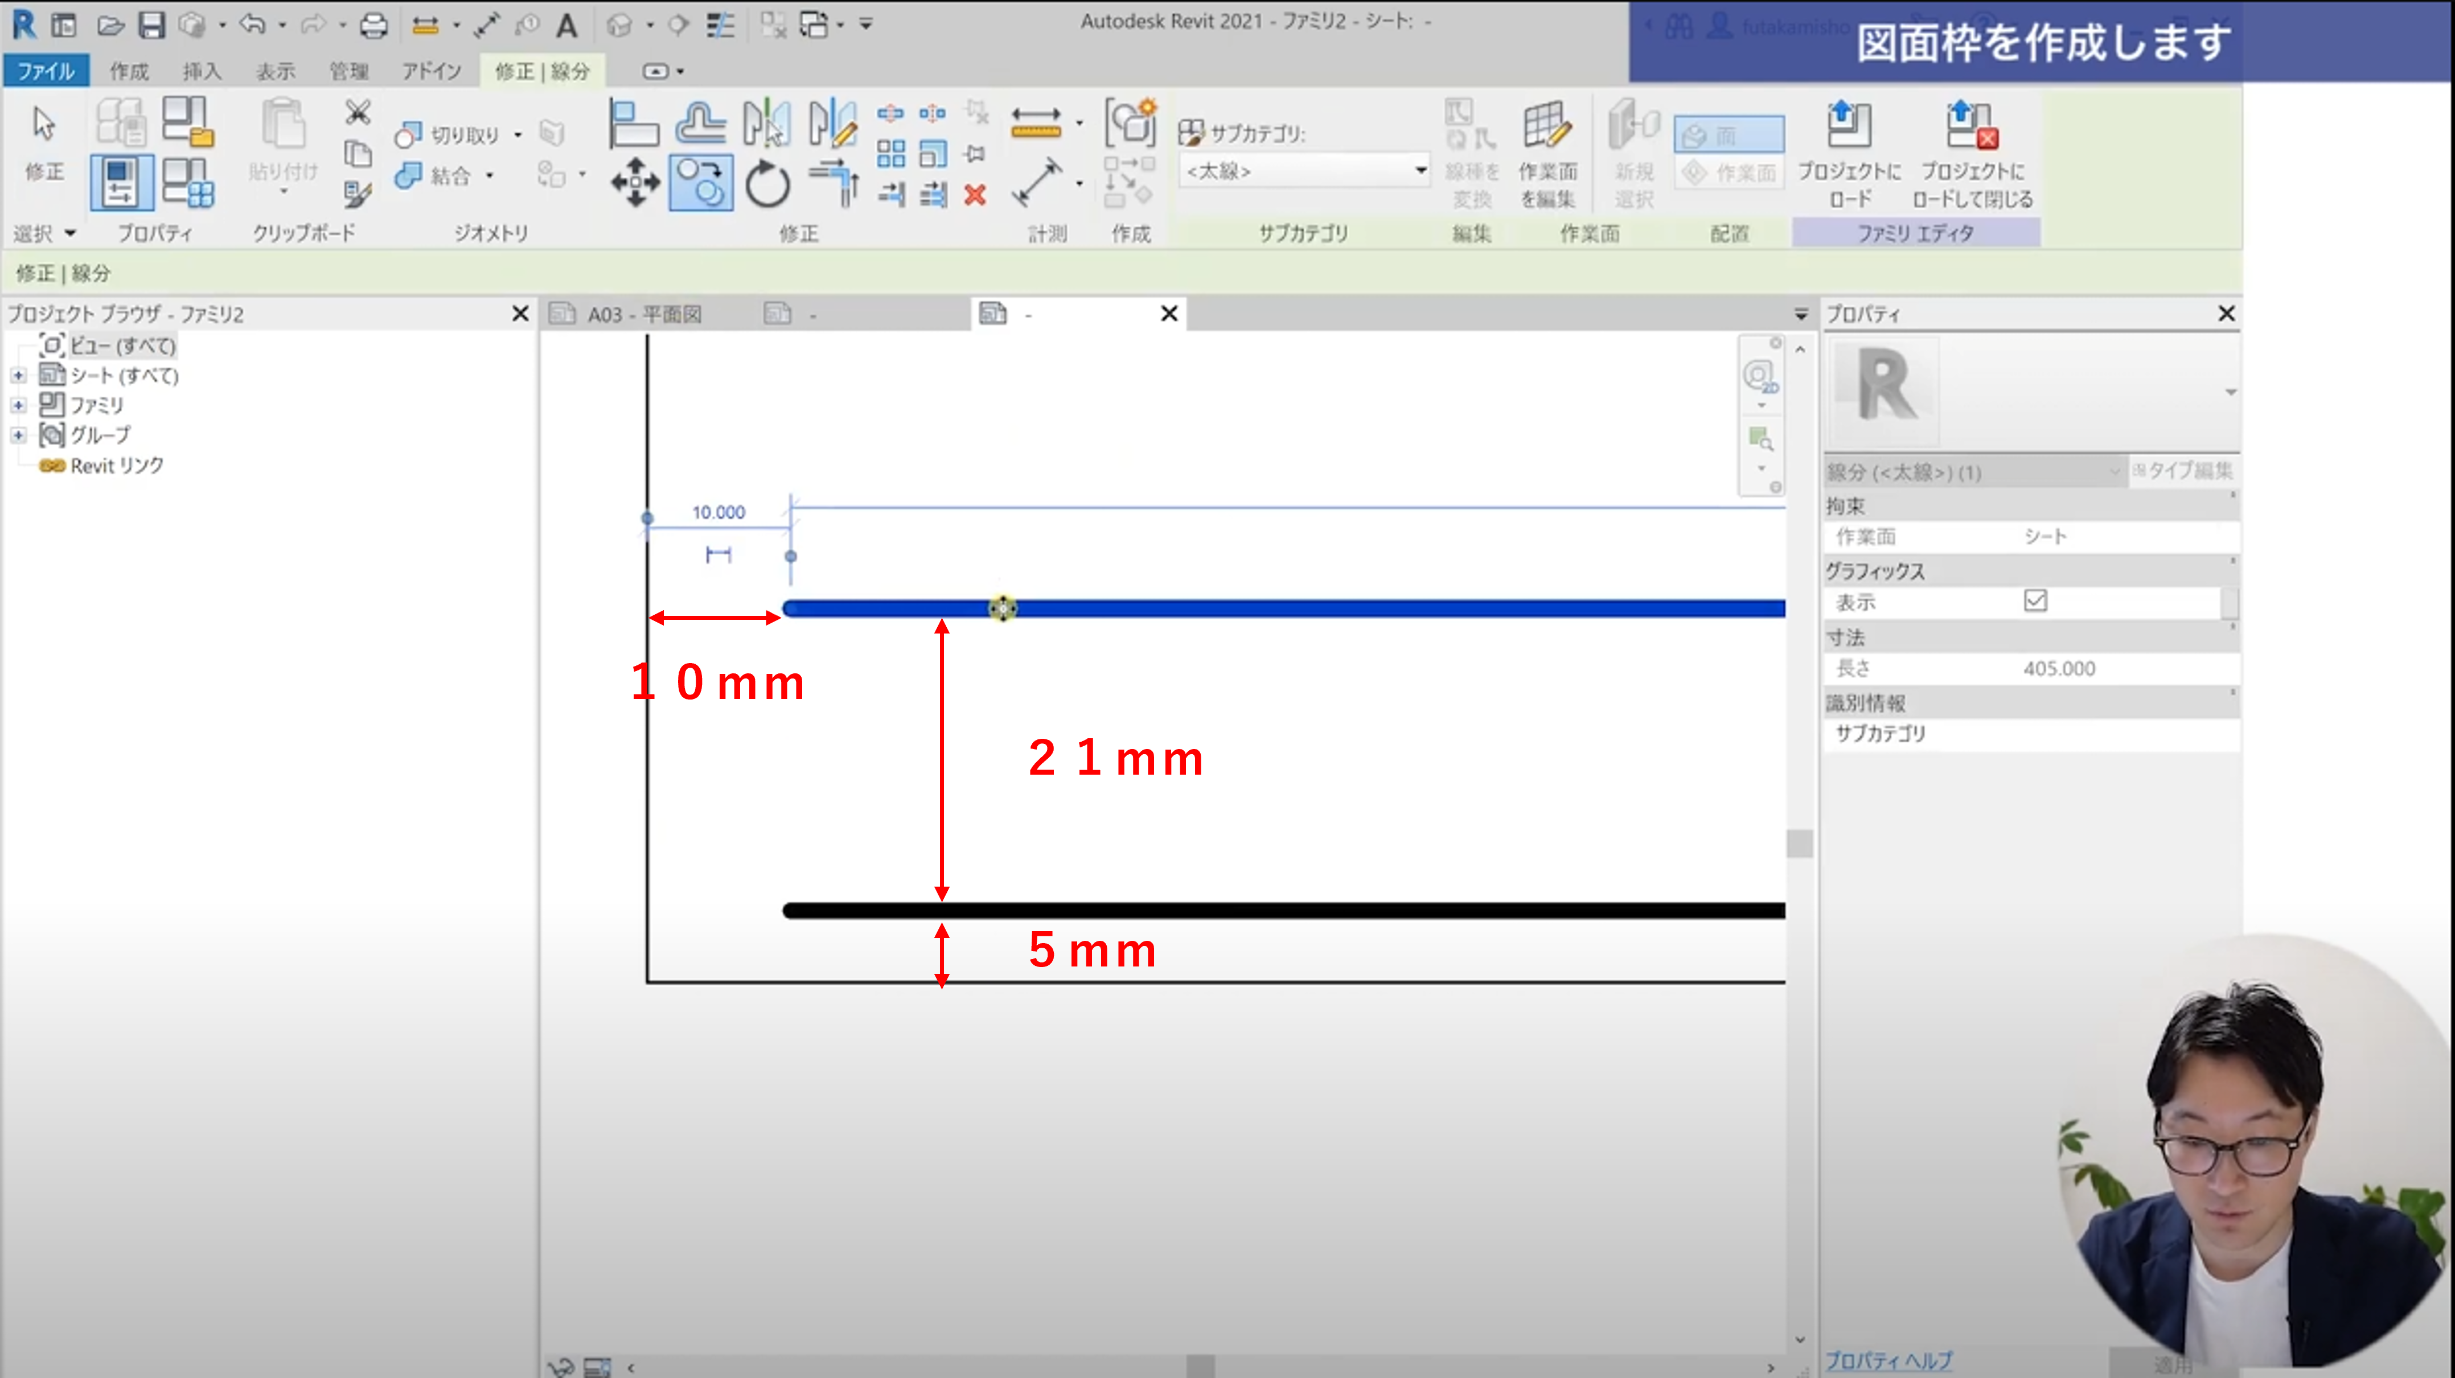Toggle the Properties palette button

pyautogui.click(x=121, y=182)
